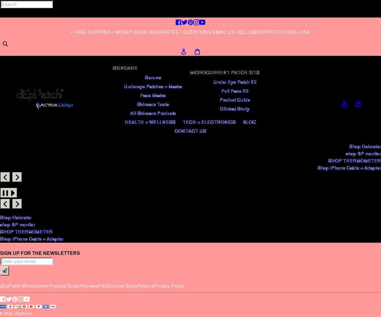This screenshot has width=381, height=317.
Task: Click the dEpPatch ActivaDerm logo
Action: [45, 99]
